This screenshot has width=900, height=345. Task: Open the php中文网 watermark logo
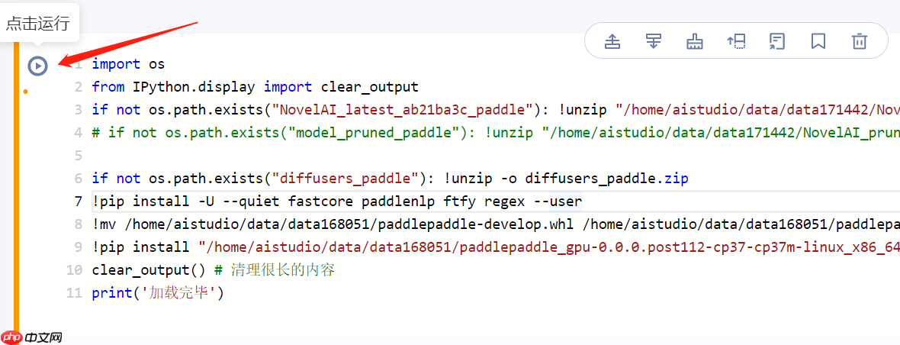(x=32, y=337)
